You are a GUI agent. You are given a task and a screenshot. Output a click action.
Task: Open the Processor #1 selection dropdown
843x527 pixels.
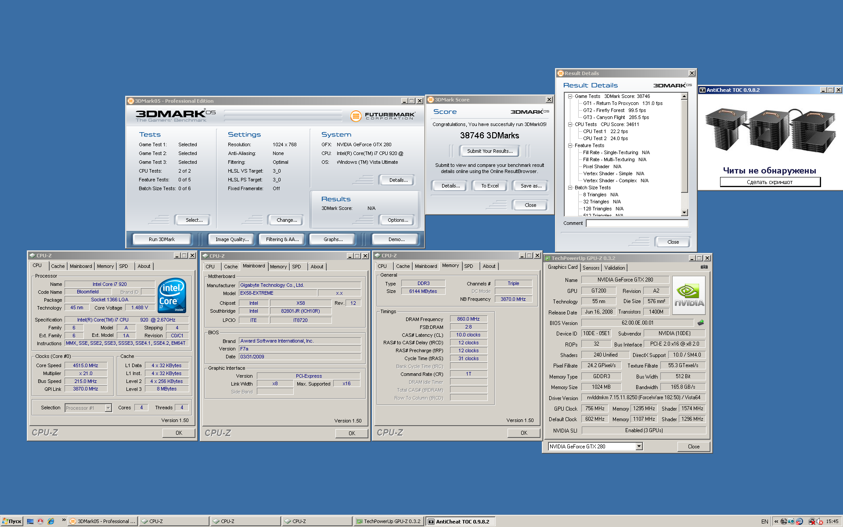point(108,408)
